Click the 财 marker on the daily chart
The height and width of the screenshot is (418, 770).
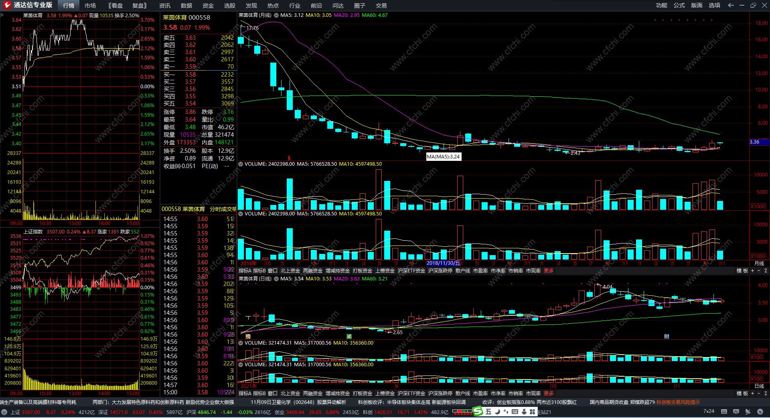tap(667, 336)
